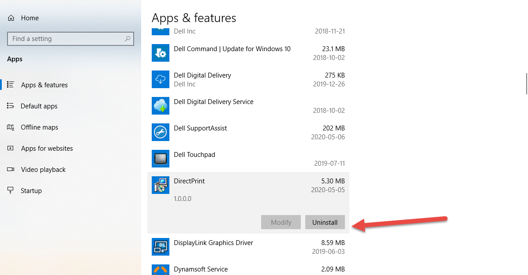Open the Apps & features page
Image resolution: width=528 pixels, height=275 pixels.
44,85
